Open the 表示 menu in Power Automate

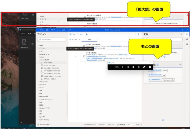64,30
